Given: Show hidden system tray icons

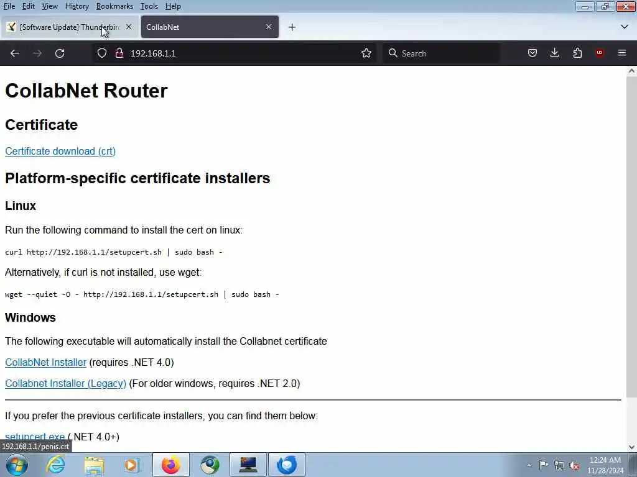Looking at the screenshot, I should [x=529, y=465].
